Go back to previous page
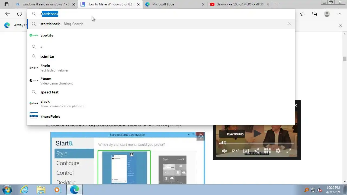 coord(8,14)
